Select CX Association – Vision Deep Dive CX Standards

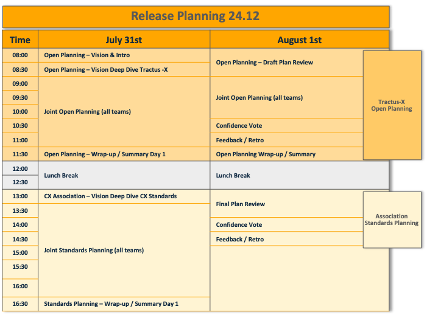tap(124, 196)
